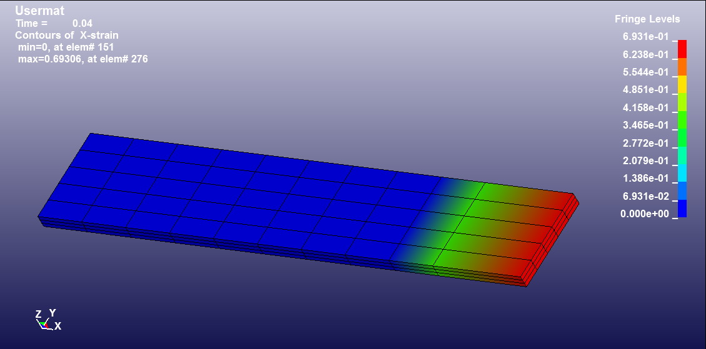Click the 0.000e+00 fringe value
This screenshot has width=706, height=349.
644,214
